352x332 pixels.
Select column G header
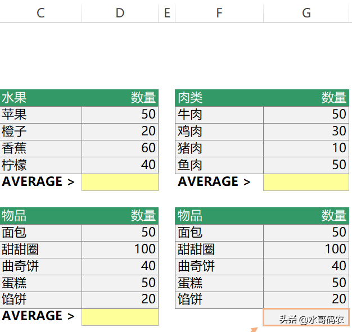coord(306,13)
